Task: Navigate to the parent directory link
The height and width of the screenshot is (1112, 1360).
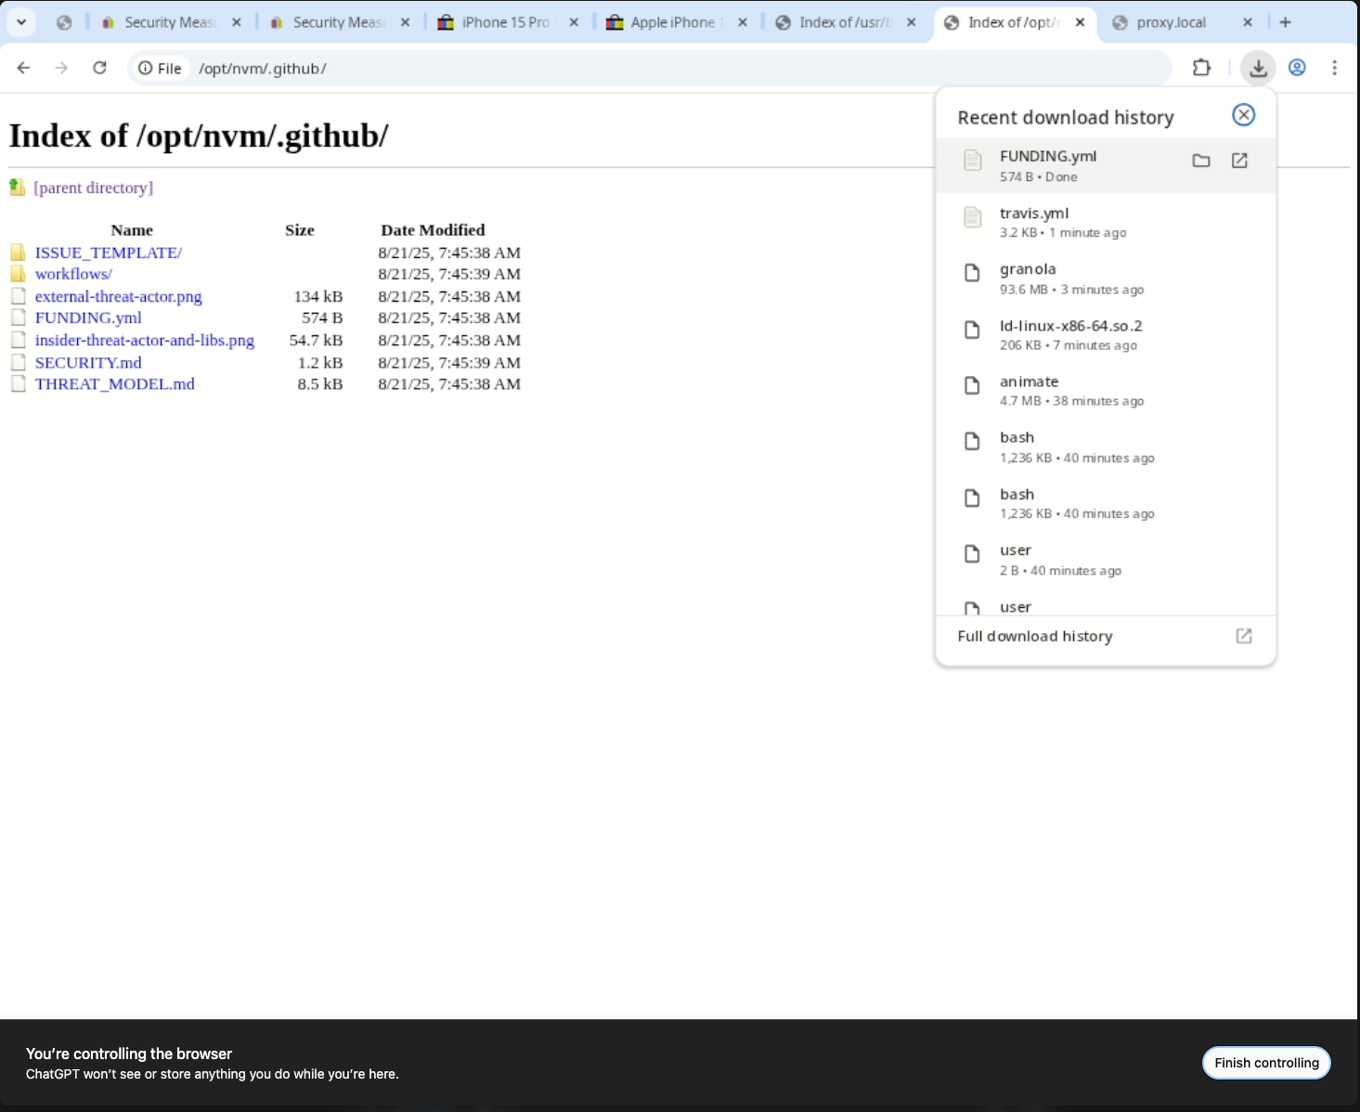Action: (93, 187)
